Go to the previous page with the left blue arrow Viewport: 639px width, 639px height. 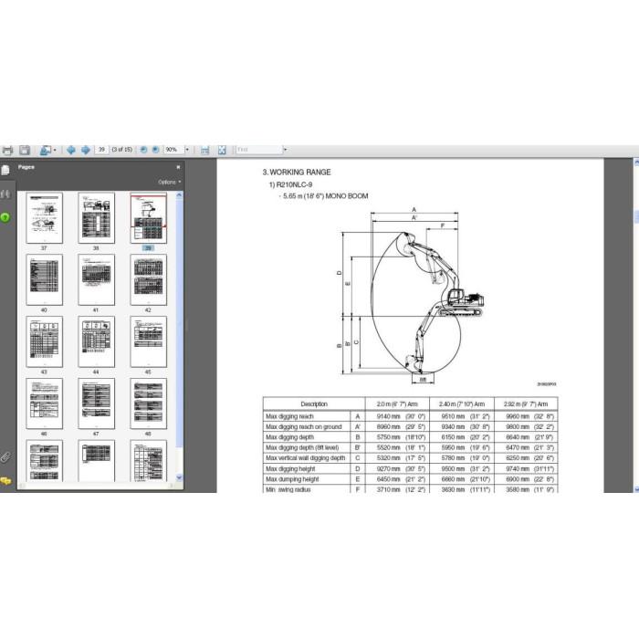(x=71, y=150)
